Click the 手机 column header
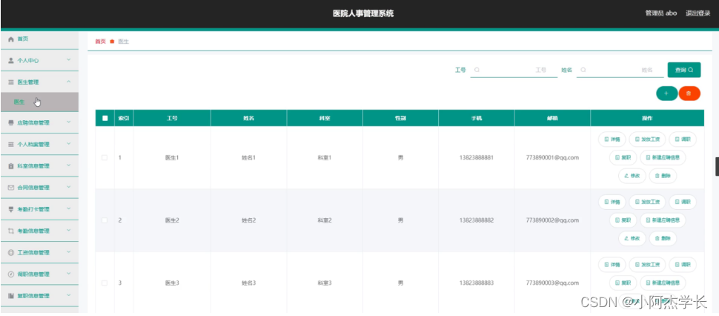719x316 pixels. 477,119
